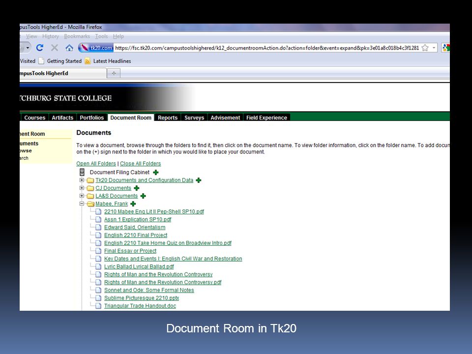Open the back/forward history dropdown arrow
Viewport: 472px width, 354px height.
point(28,48)
